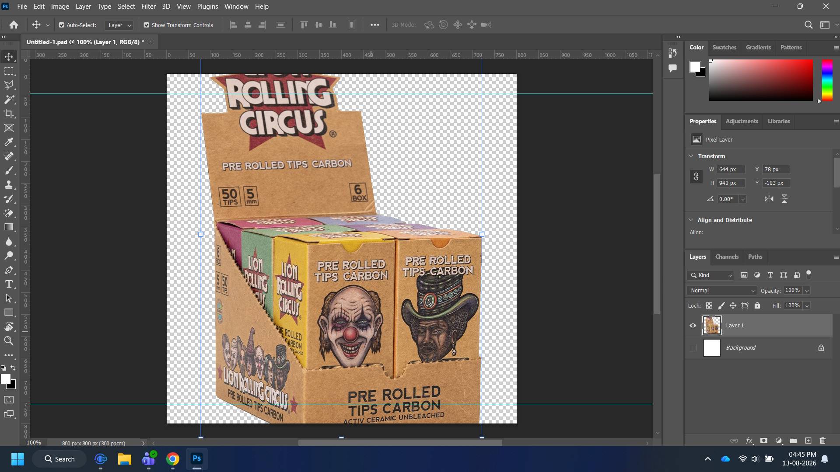Toggle the Auto-Select checkbox
The image size is (840, 472).
coord(62,25)
